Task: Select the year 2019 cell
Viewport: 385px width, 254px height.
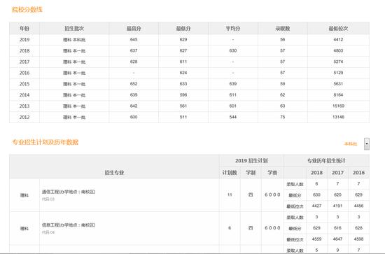Action: pos(24,40)
